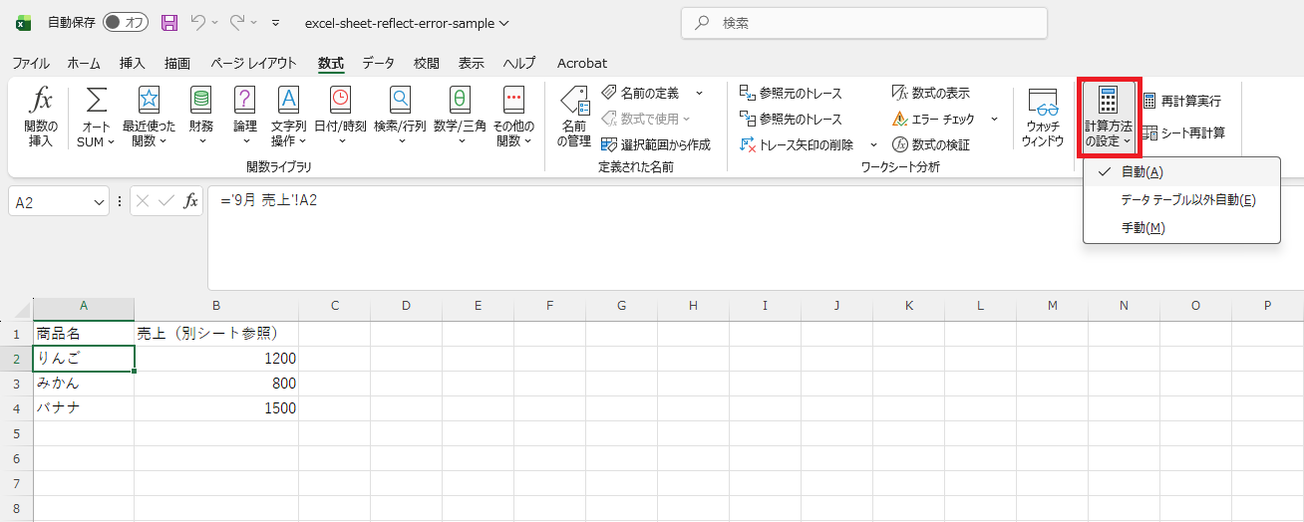Open Date/Time (日付/時刻) functions
Image resolution: width=1304 pixels, height=522 pixels.
coord(340,117)
